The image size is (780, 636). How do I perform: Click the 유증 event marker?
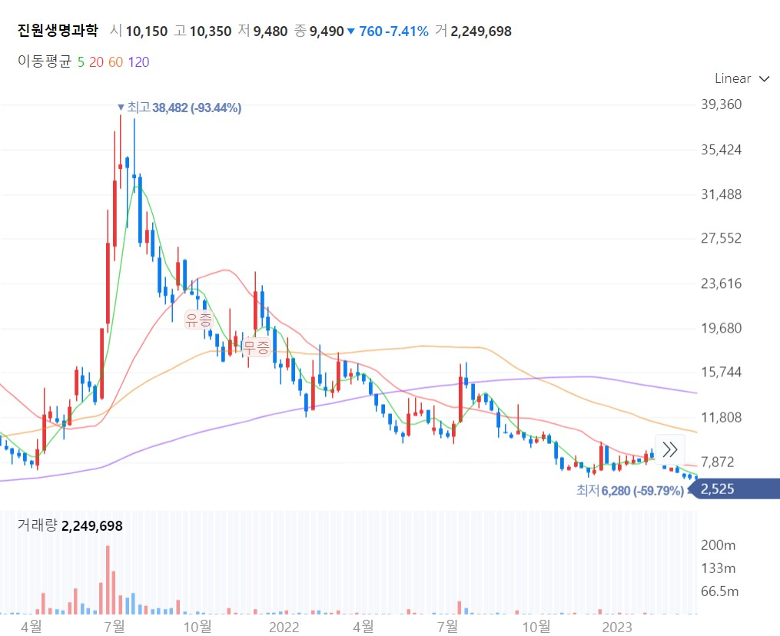tap(199, 320)
